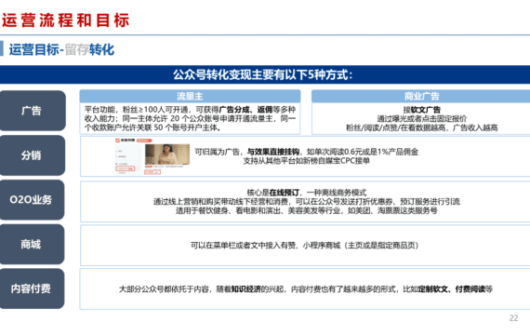Click the app screenshot thumbnail in 分销 row
This screenshot has width=530, height=335.
(x=152, y=155)
